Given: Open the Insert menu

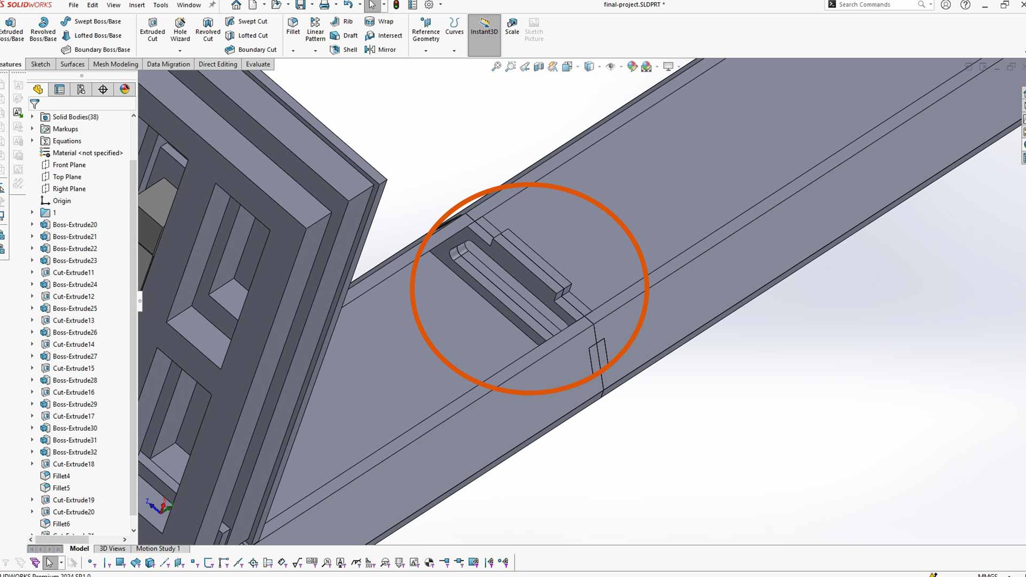Looking at the screenshot, I should pyautogui.click(x=137, y=5).
